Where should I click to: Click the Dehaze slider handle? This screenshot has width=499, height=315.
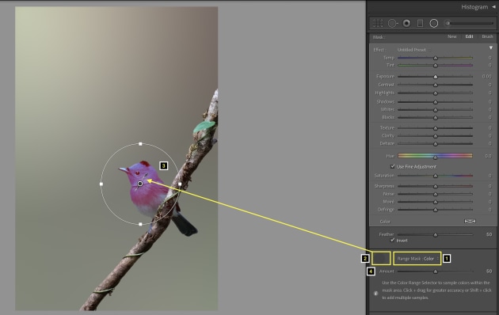coord(436,144)
